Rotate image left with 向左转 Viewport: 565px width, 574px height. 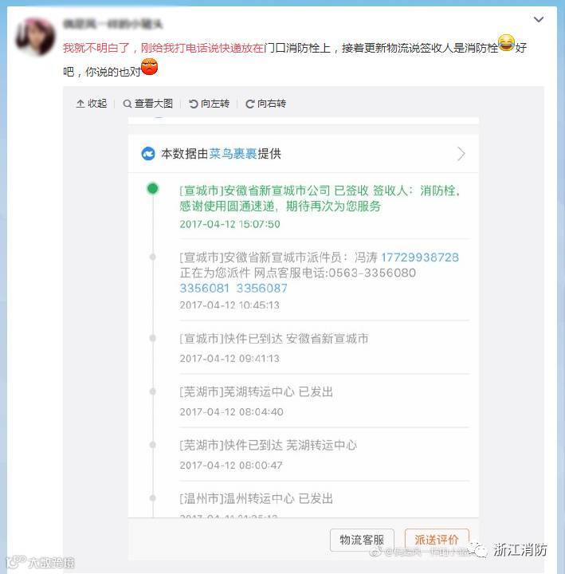click(x=210, y=104)
